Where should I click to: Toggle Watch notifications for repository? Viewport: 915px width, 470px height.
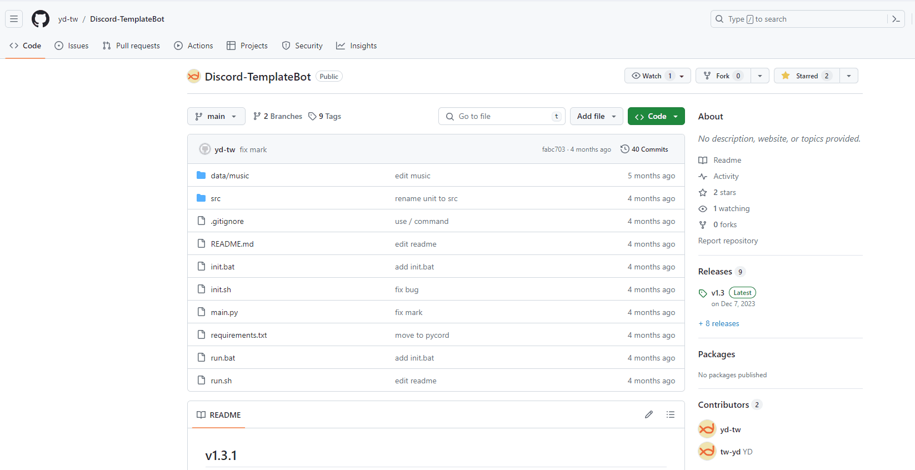[x=658, y=76]
